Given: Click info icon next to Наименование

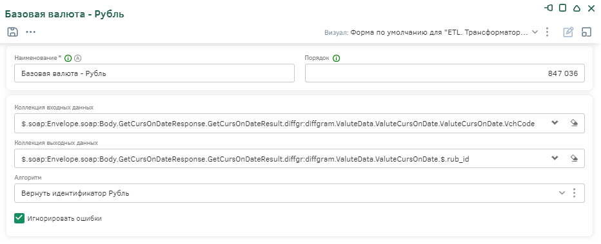Looking at the screenshot, I should [68, 59].
